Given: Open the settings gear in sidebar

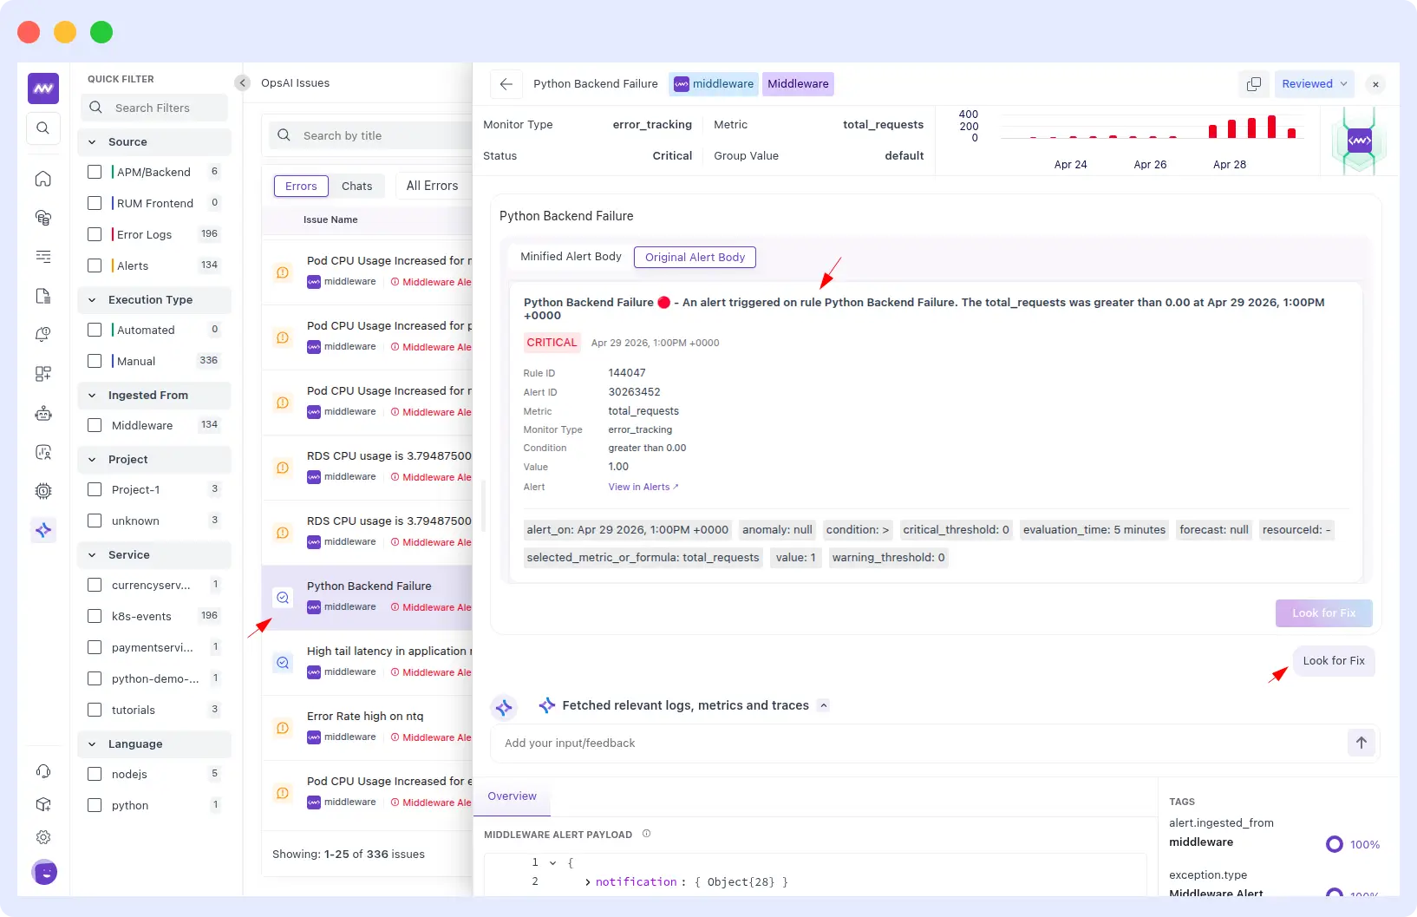Looking at the screenshot, I should 42,837.
